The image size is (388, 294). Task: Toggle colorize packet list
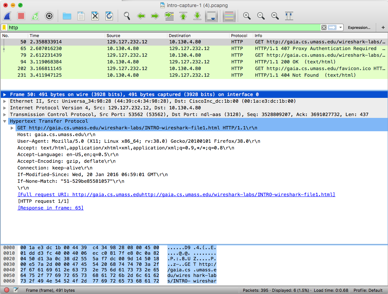[228, 16]
